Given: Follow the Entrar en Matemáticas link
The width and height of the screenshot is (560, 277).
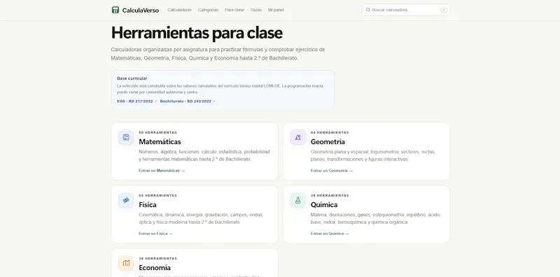Looking at the screenshot, I should (x=162, y=171).
